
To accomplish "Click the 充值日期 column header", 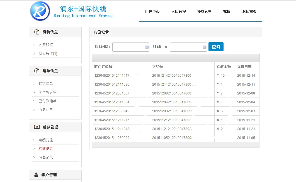I will [x=244, y=67].
